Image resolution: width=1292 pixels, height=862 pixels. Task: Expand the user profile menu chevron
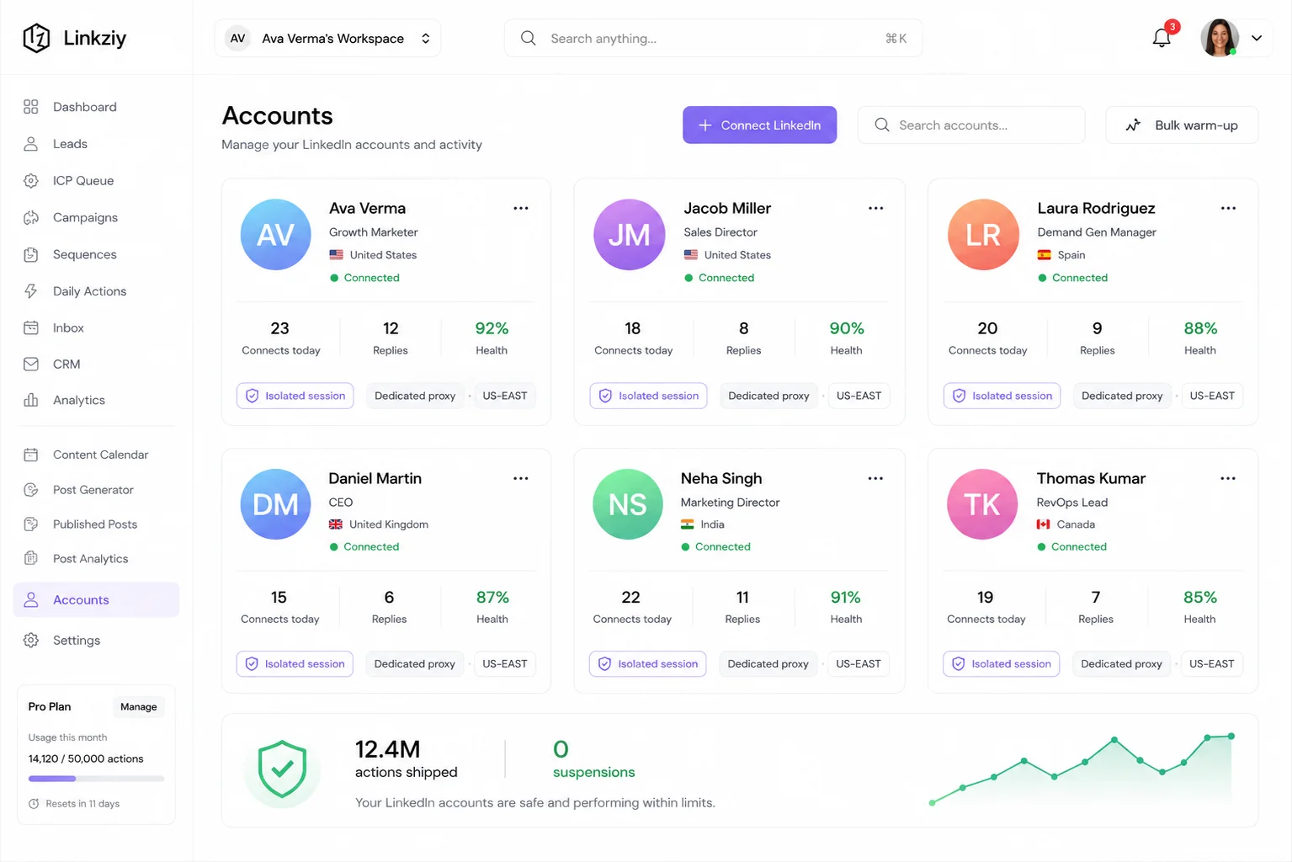tap(1257, 38)
